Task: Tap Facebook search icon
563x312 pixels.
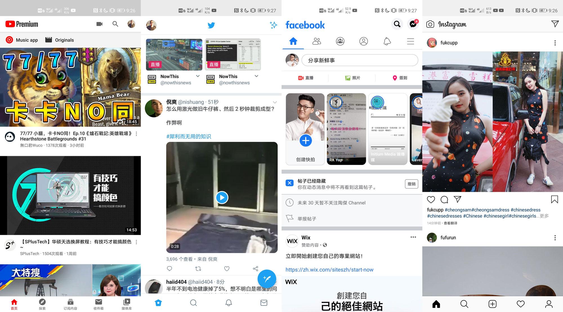Action: [x=396, y=24]
